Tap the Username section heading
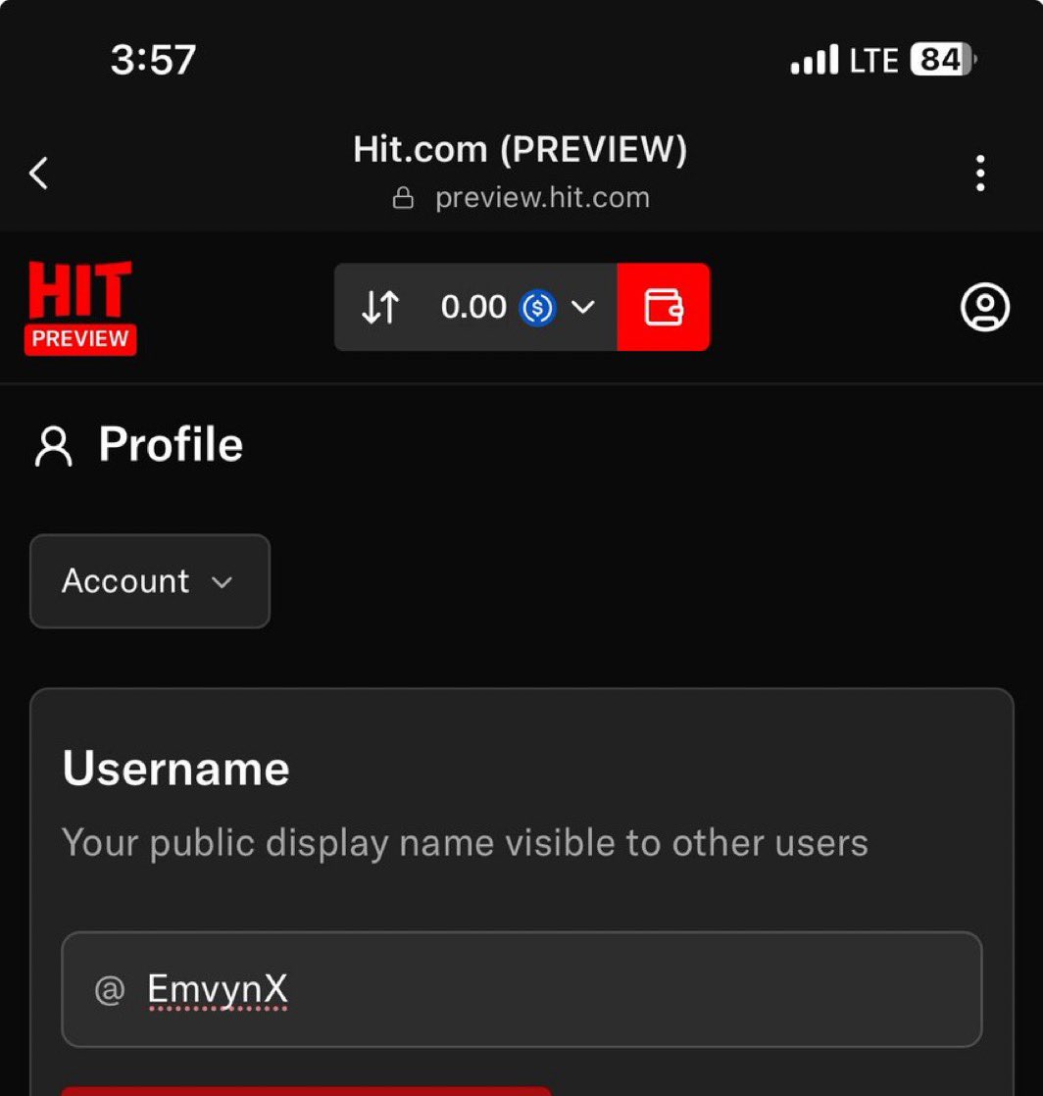This screenshot has width=1043, height=1096. tap(175, 769)
